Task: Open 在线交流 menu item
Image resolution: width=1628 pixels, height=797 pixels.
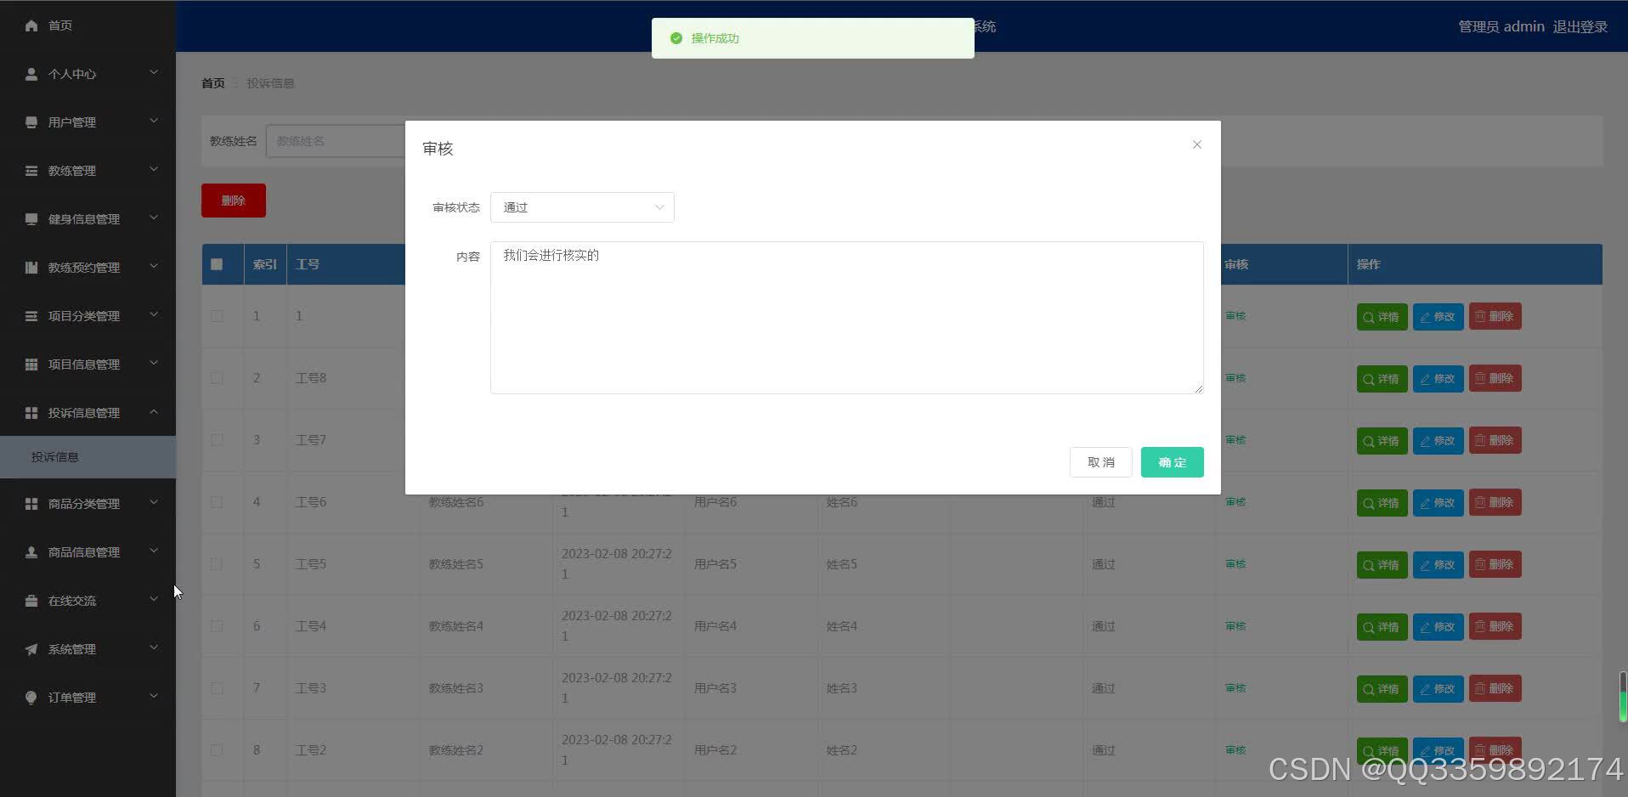Action: click(x=88, y=601)
